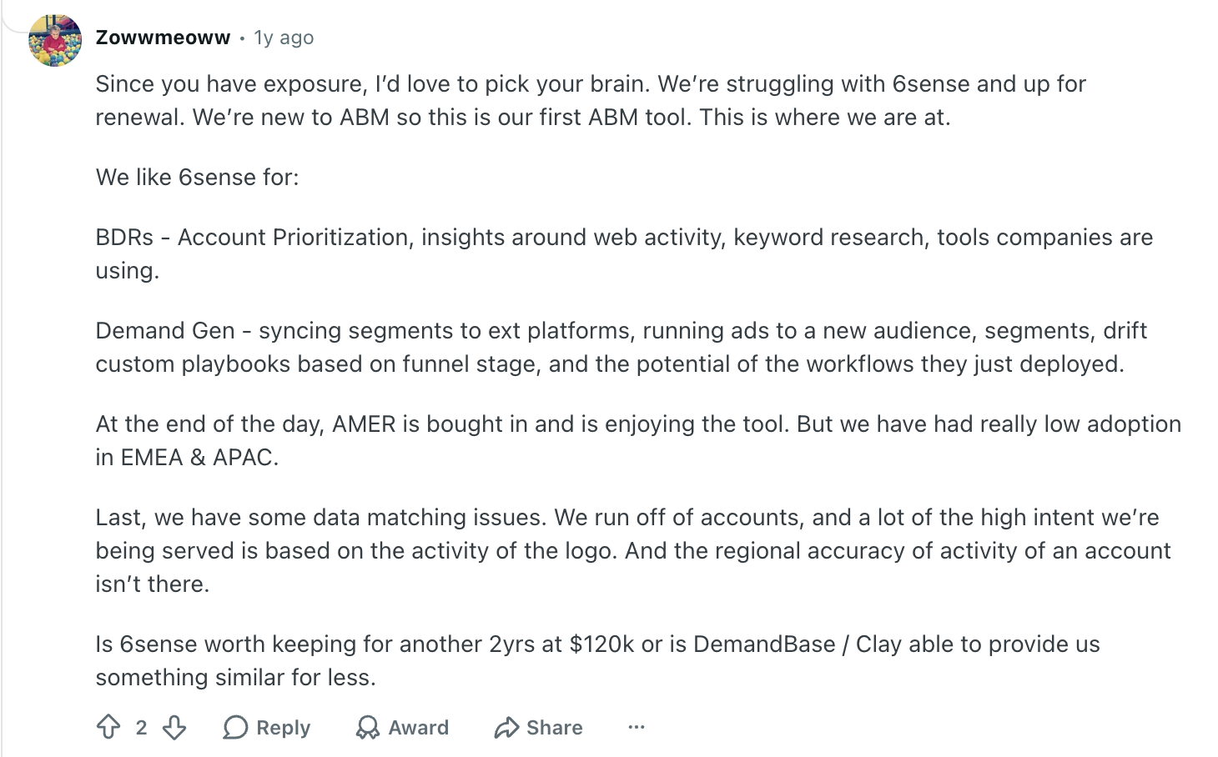Image resolution: width=1218 pixels, height=757 pixels.
Task: Click the 'We like 6sense for:' line
Action: point(197,177)
